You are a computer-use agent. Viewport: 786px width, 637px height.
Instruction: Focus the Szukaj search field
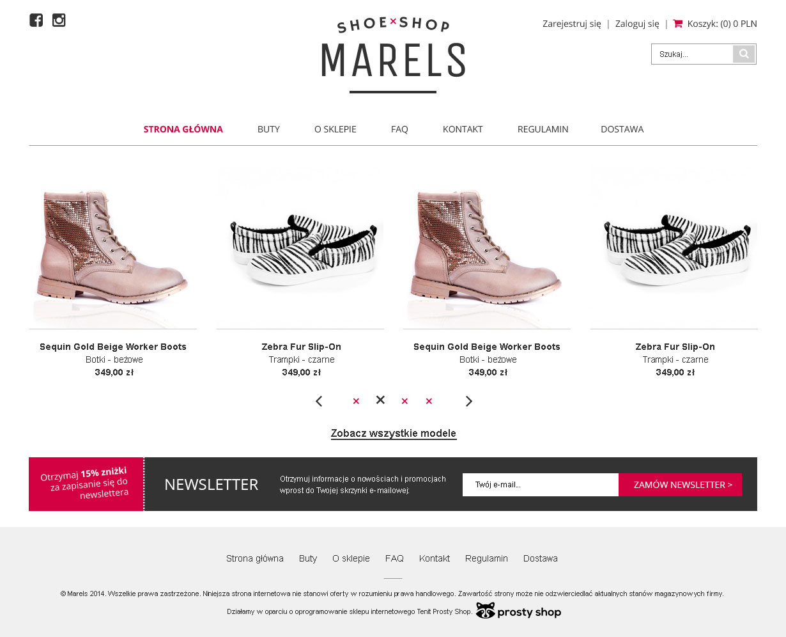coord(692,54)
